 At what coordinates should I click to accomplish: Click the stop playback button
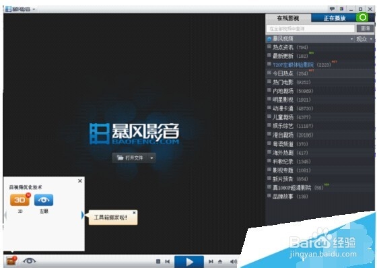point(158,261)
